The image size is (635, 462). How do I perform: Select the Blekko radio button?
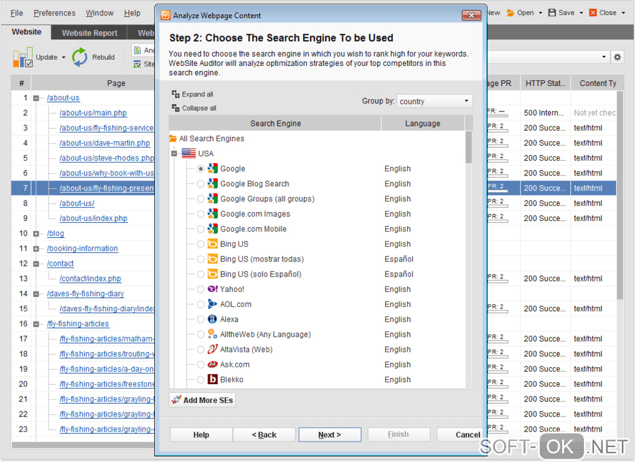pyautogui.click(x=200, y=380)
